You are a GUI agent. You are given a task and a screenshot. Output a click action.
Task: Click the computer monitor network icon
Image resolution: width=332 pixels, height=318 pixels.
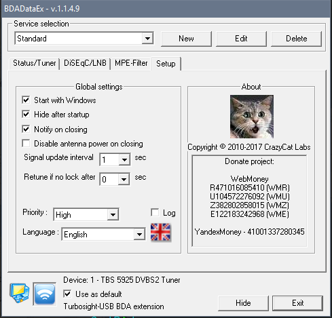[x=20, y=293]
